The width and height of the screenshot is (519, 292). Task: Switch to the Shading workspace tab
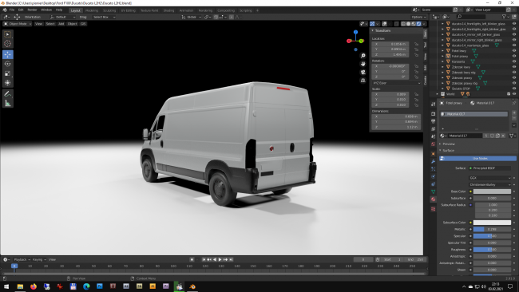point(168,10)
